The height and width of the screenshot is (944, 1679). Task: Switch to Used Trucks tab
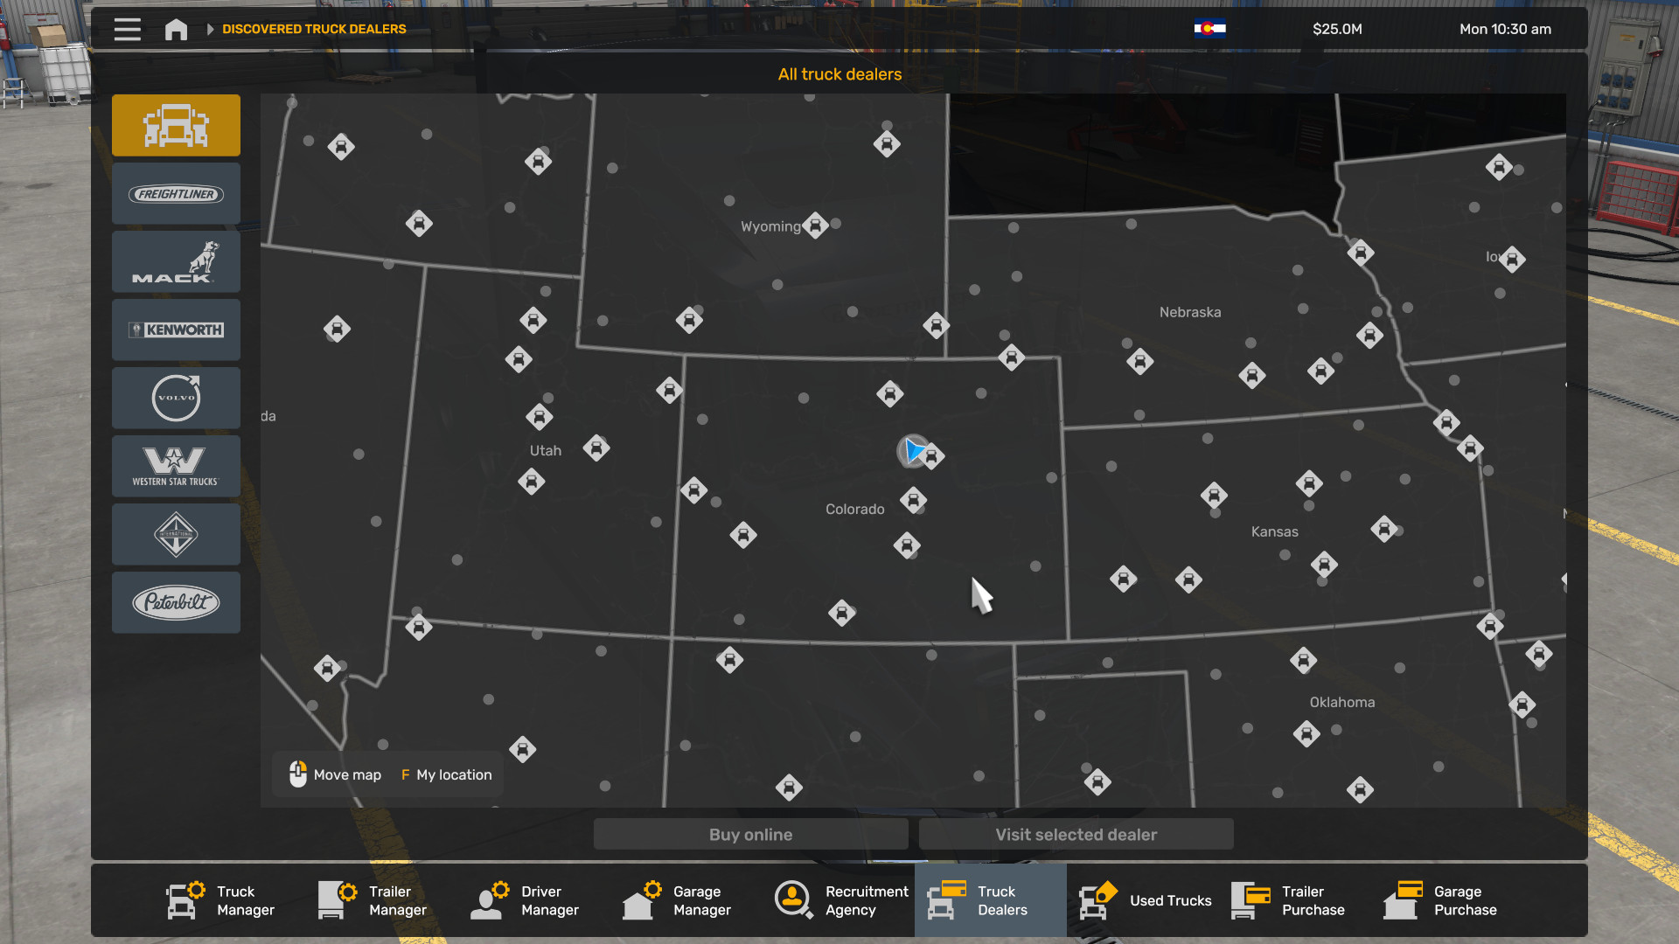(x=1146, y=900)
